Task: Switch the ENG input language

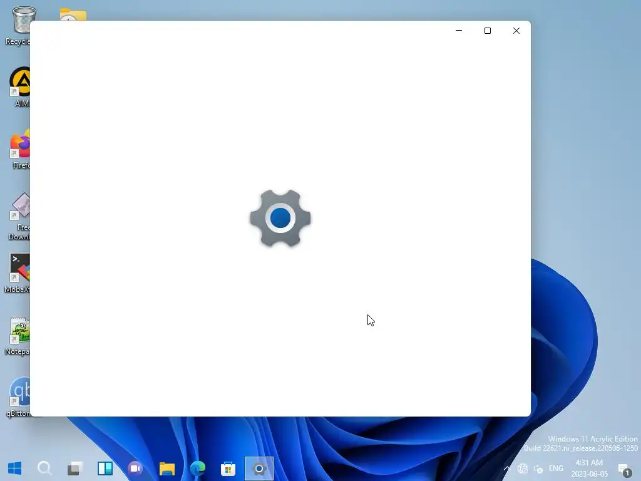Action: (556, 468)
